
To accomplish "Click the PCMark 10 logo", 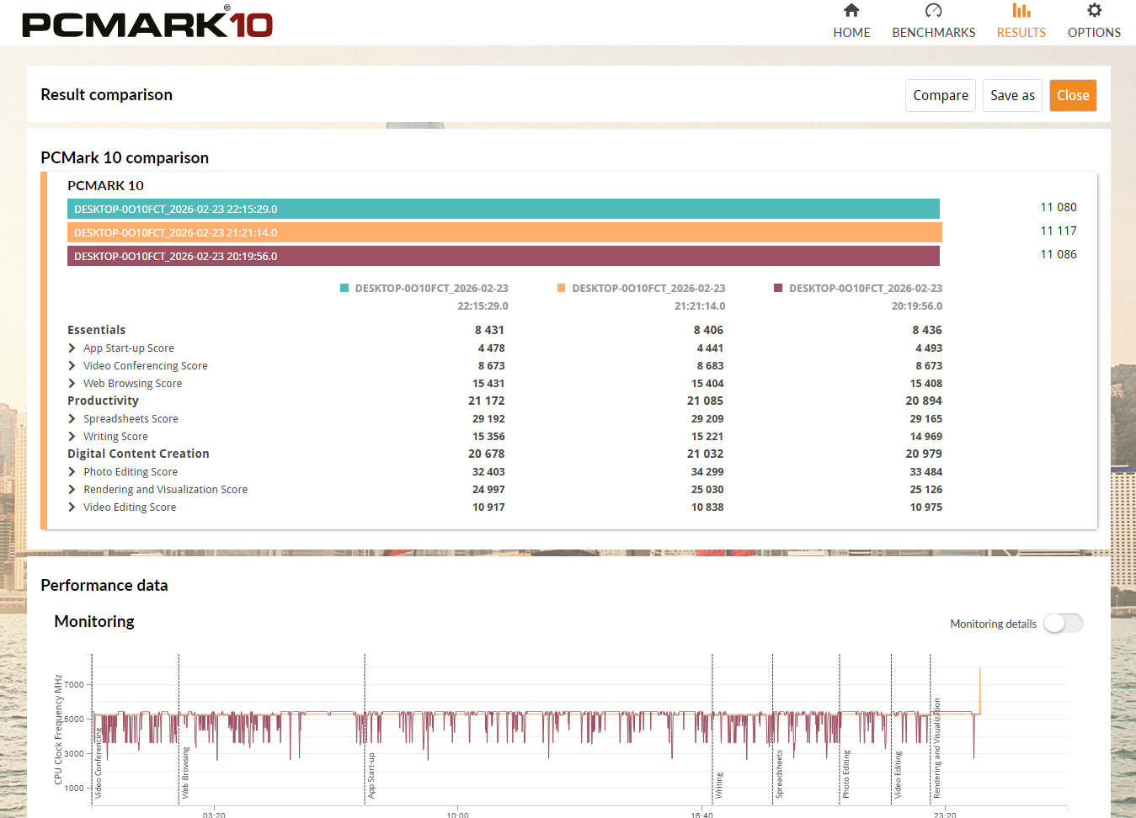I will coord(147,23).
